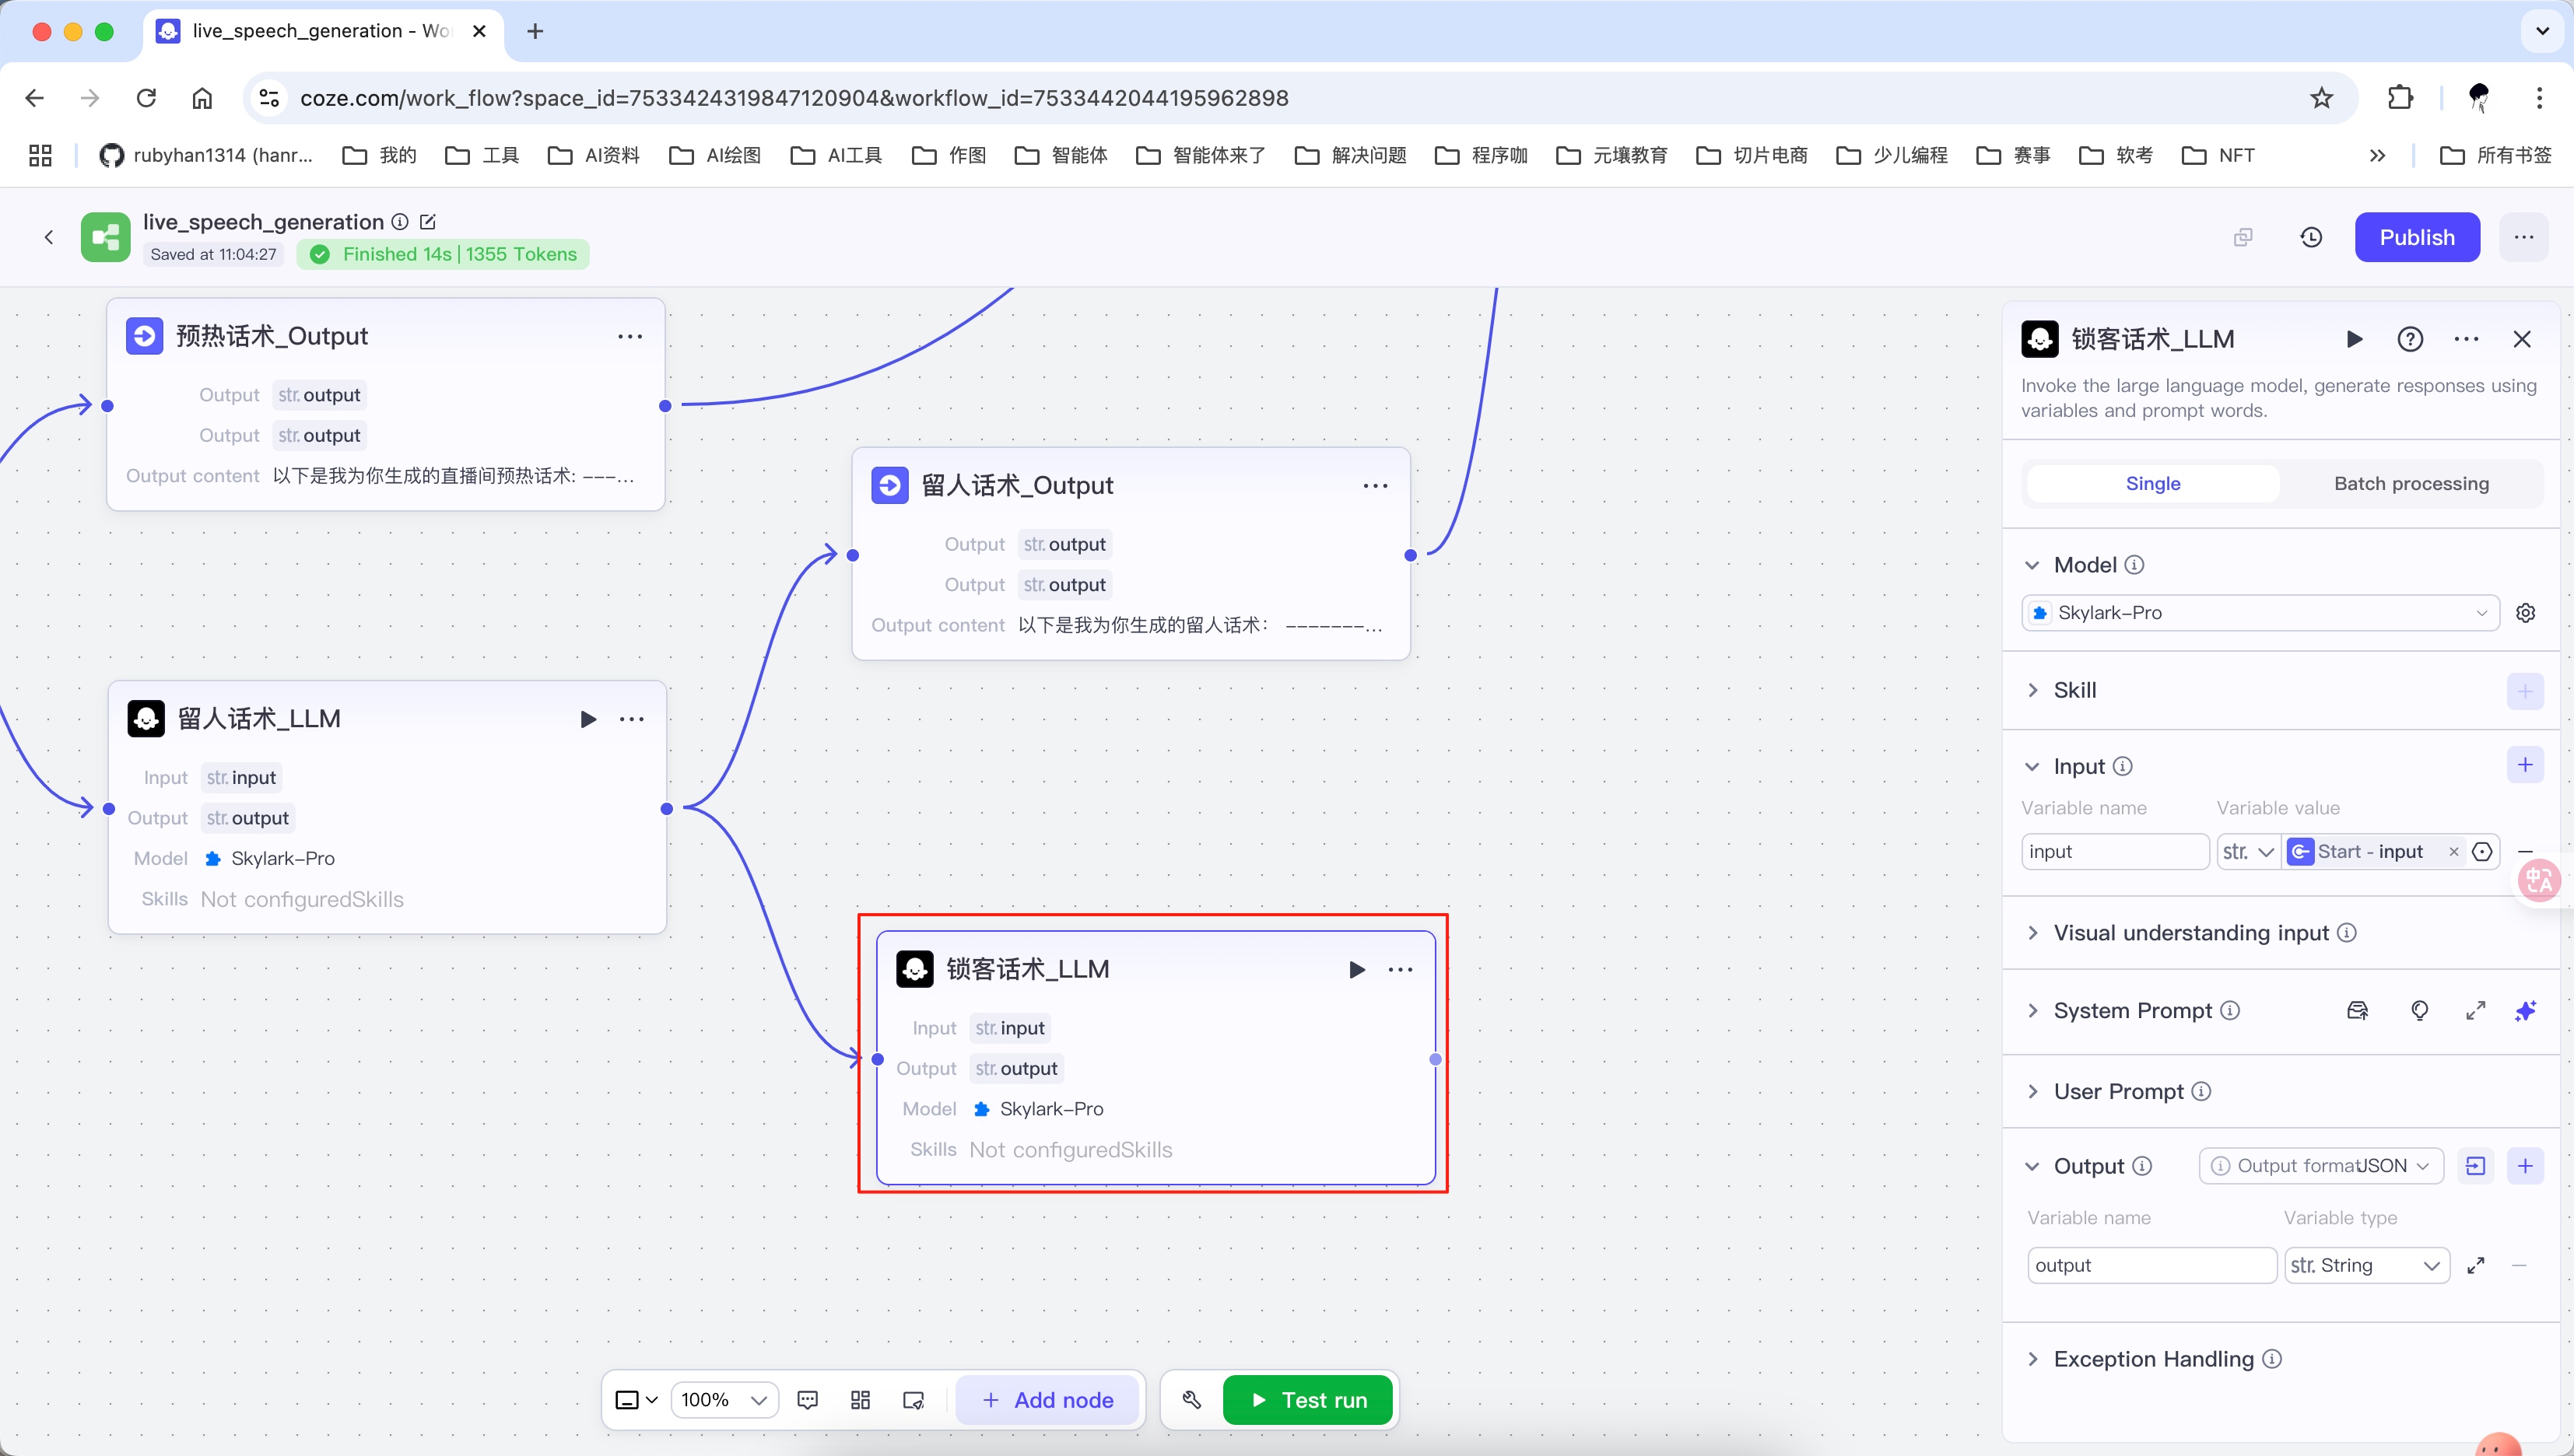Image resolution: width=2574 pixels, height=1456 pixels.
Task: Click the Publish button
Action: coord(2416,237)
